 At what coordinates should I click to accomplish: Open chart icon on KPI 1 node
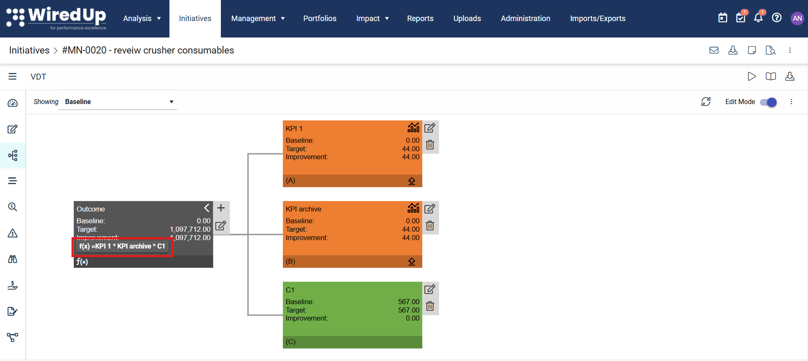click(x=413, y=128)
